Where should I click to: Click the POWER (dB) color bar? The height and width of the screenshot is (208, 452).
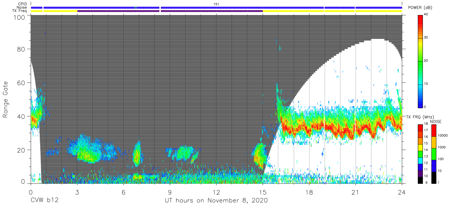(x=420, y=61)
